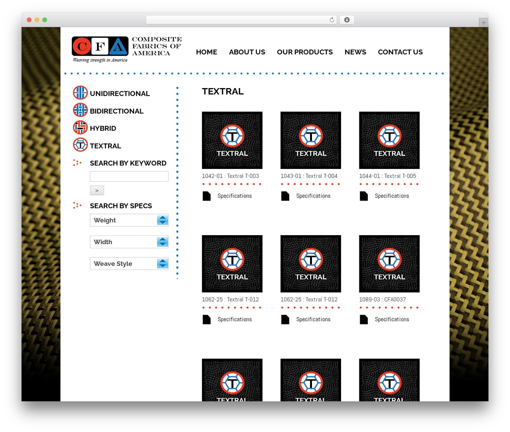510x432 pixels.
Task: Click the '1043-01 : Textral T-004' title
Action: click(x=309, y=176)
